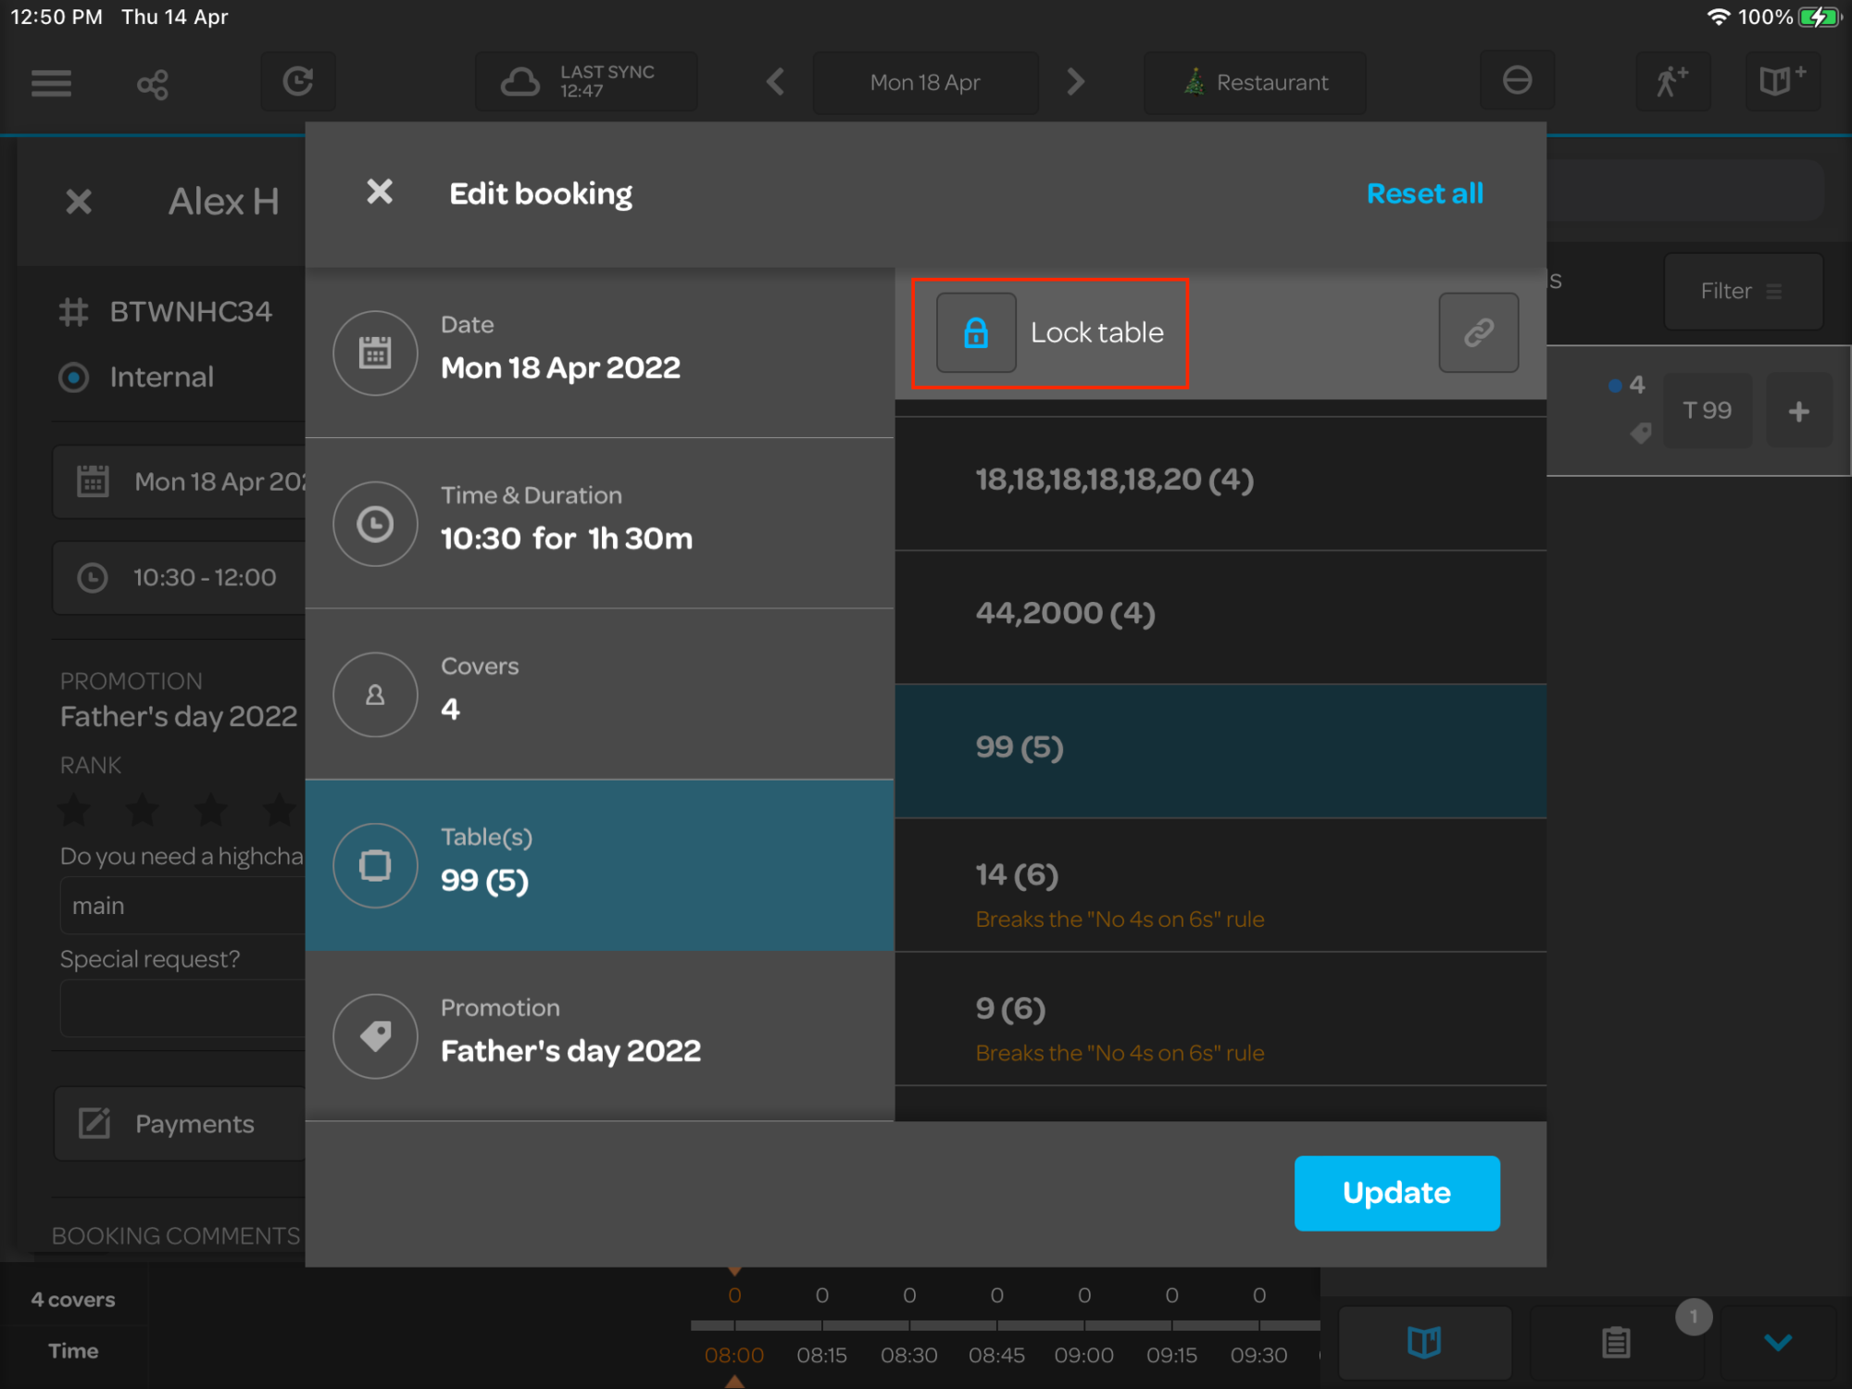Open the hamburger menu icon
The width and height of the screenshot is (1852, 1389).
click(51, 83)
